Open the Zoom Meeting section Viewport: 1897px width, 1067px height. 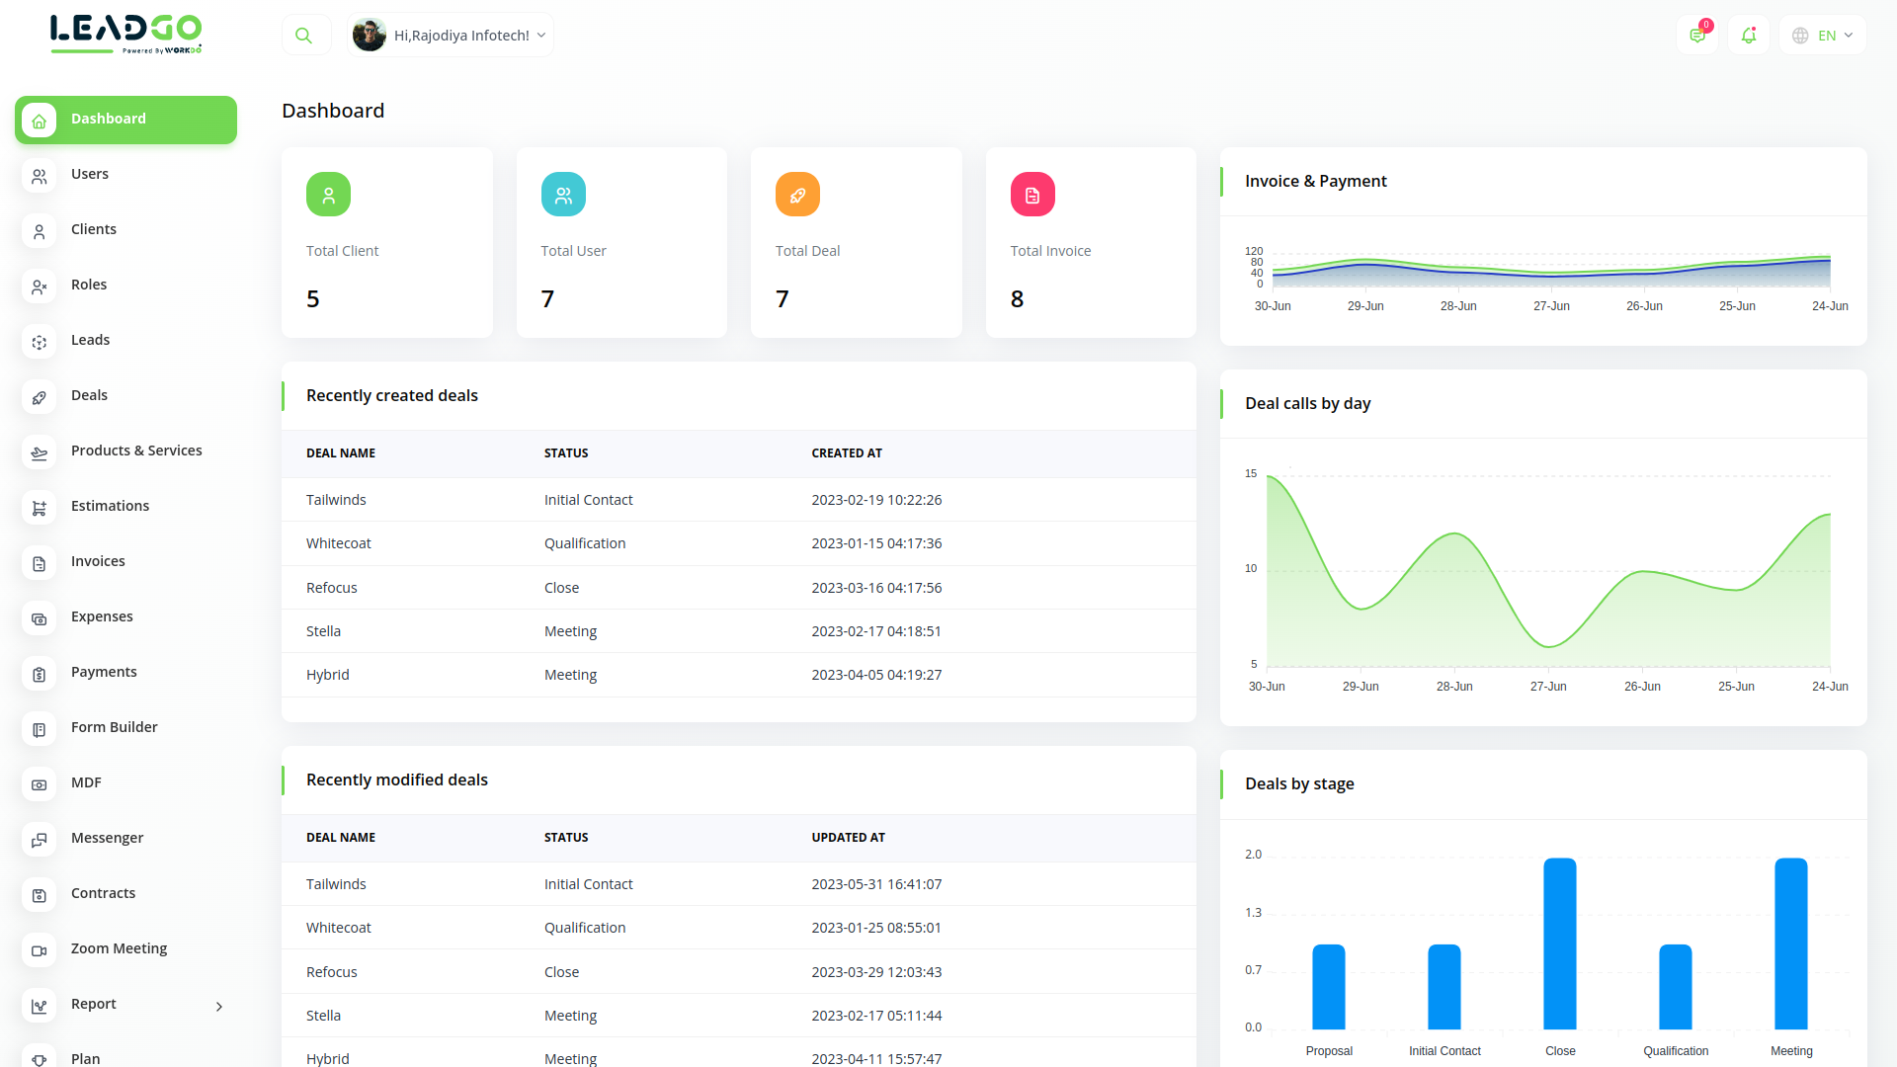(x=119, y=947)
